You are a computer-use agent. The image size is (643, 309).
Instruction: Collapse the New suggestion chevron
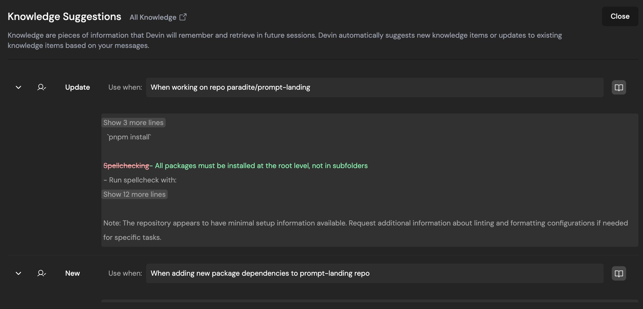pos(18,273)
